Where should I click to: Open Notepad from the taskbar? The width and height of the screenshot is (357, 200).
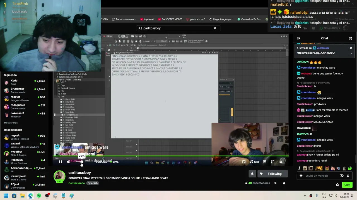63,196
